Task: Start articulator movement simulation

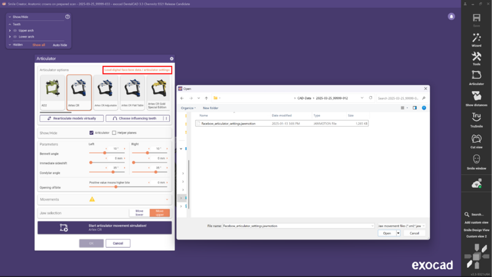Action: pyautogui.click(x=105, y=228)
